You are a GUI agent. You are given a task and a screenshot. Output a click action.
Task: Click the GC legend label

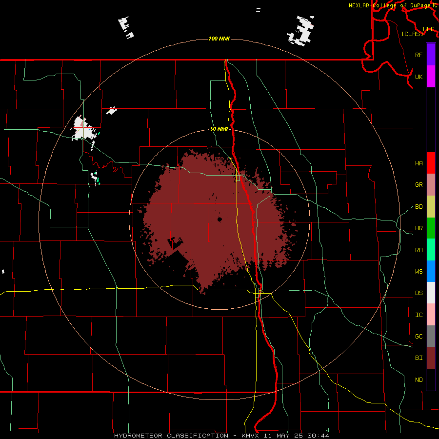pyautogui.click(x=419, y=336)
